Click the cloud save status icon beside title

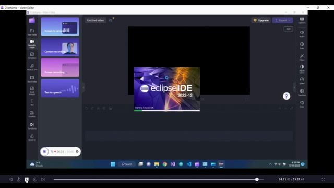point(111,20)
